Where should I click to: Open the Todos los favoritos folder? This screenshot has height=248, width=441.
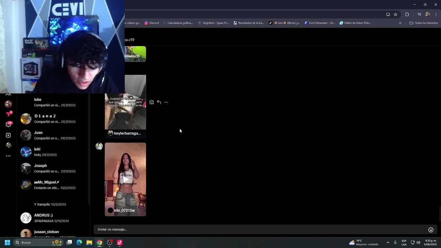(423, 23)
